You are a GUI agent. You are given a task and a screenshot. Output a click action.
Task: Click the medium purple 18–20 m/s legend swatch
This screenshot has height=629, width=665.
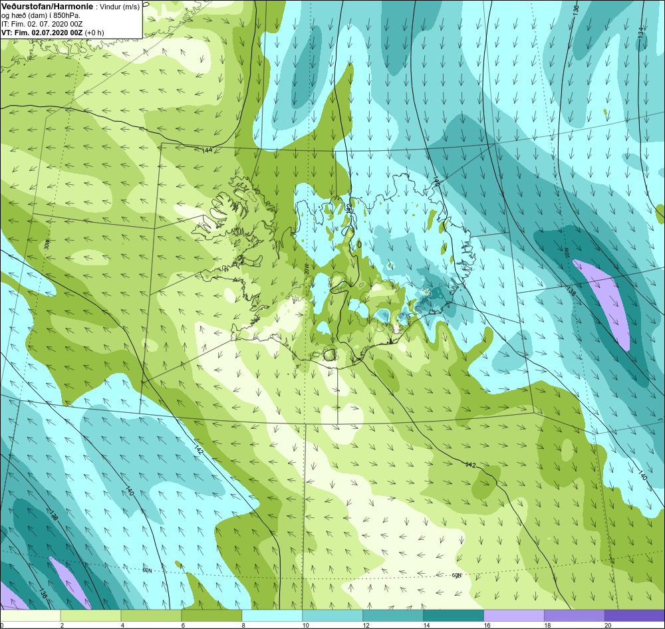coord(575,616)
